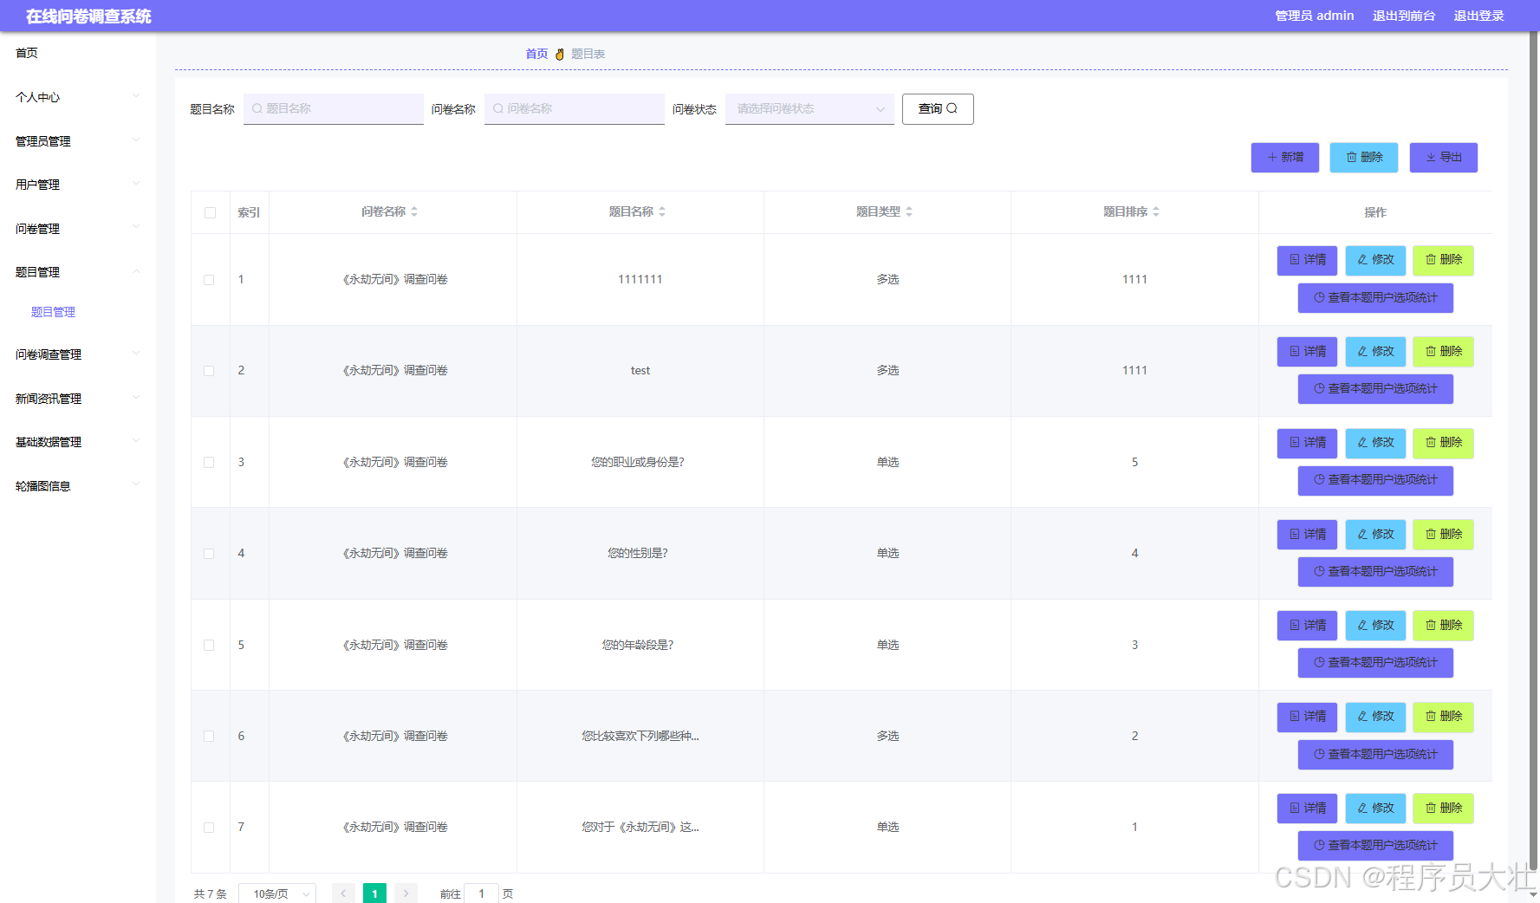Click the 前往 page number input field

tap(482, 893)
